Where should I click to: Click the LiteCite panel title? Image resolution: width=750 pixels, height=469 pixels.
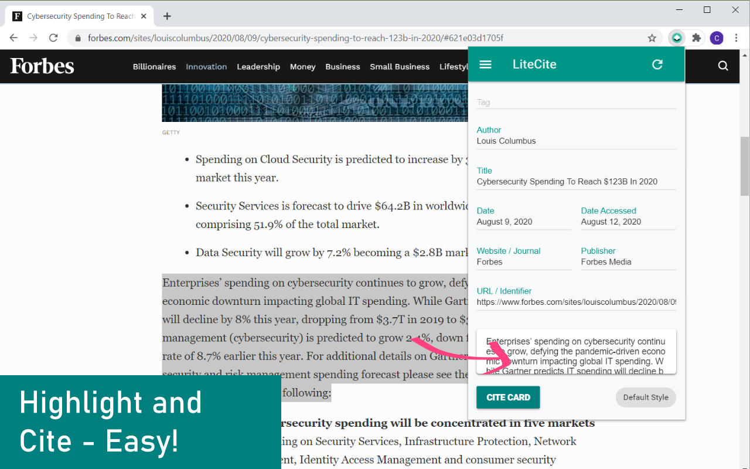click(534, 64)
